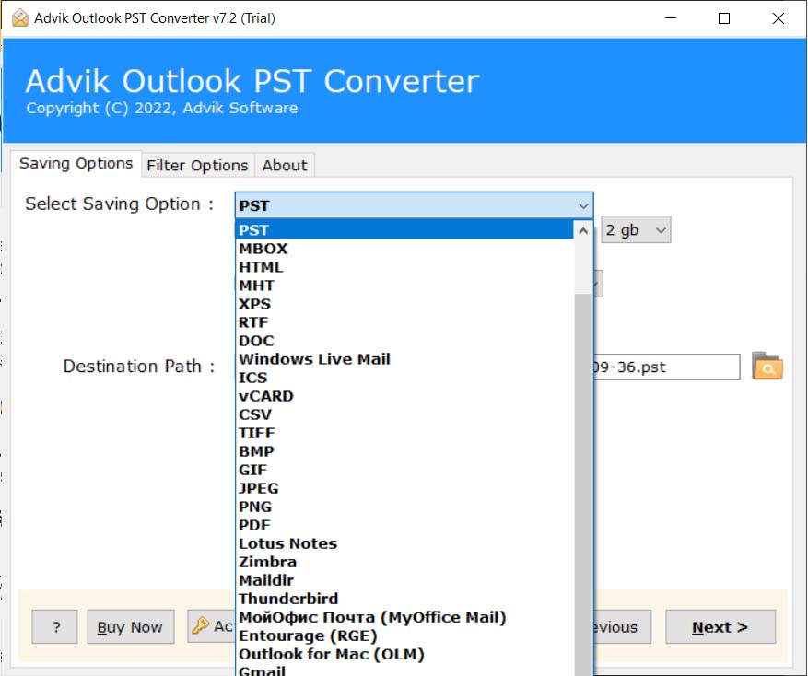Minimize the Advik converter window

point(671,18)
